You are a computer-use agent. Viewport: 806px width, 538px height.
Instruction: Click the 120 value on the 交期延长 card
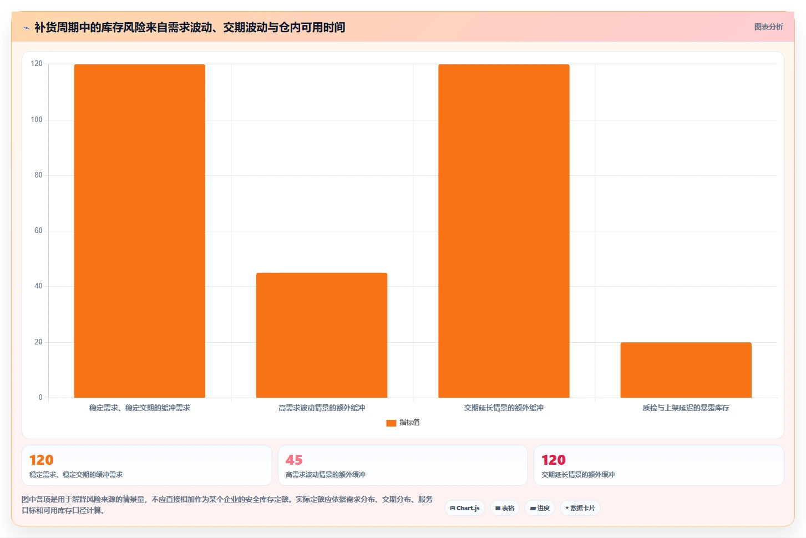point(554,460)
